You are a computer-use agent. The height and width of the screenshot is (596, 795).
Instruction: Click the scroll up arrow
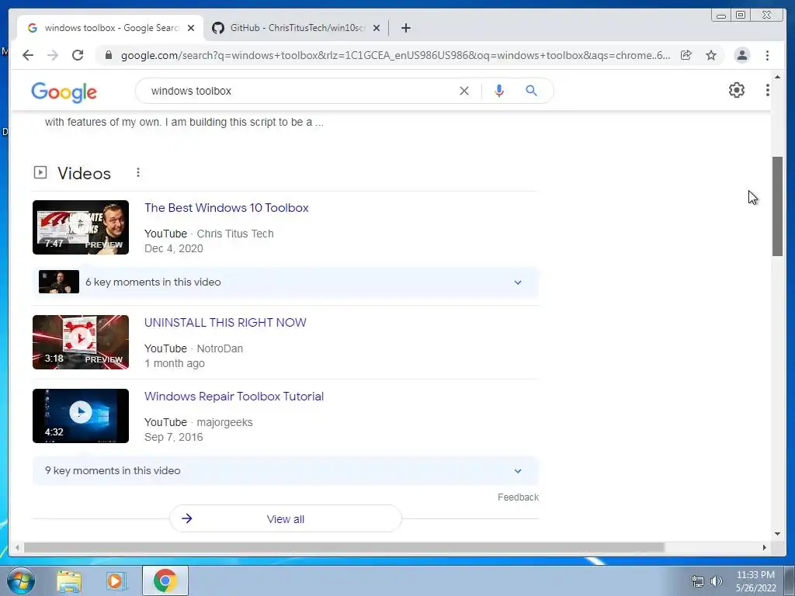click(x=777, y=77)
